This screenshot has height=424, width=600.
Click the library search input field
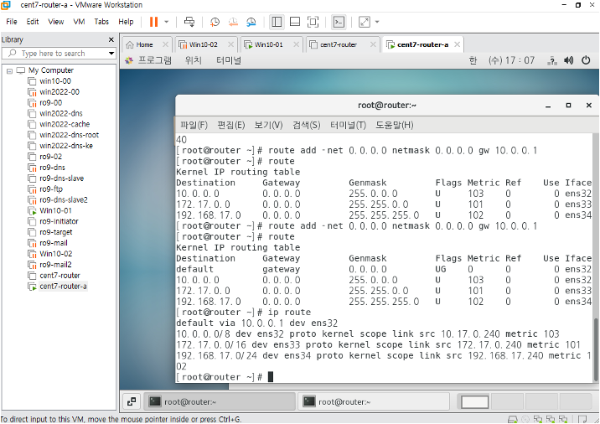[x=57, y=53]
